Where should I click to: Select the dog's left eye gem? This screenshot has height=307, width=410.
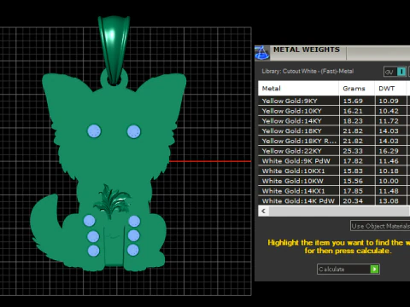point(94,131)
